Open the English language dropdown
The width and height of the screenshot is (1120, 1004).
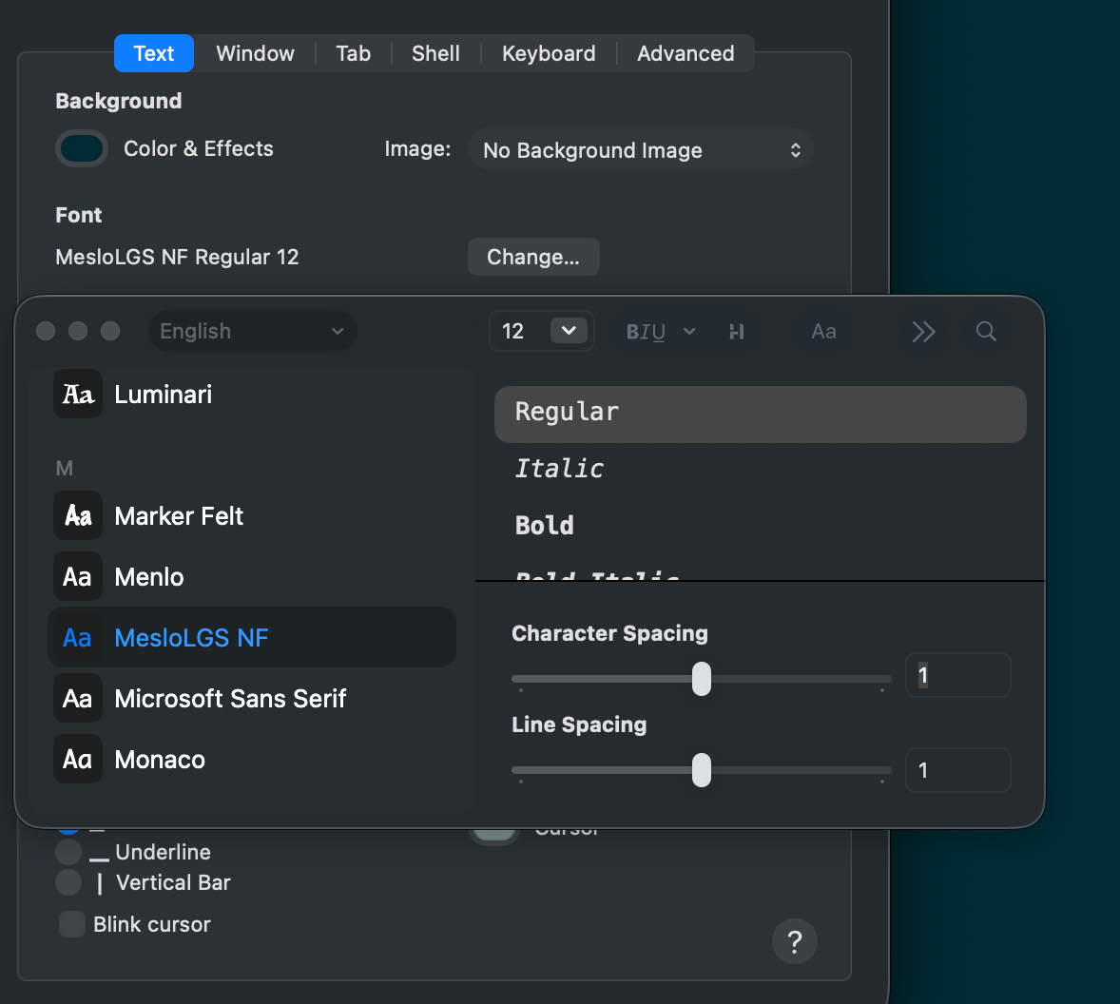tap(252, 331)
